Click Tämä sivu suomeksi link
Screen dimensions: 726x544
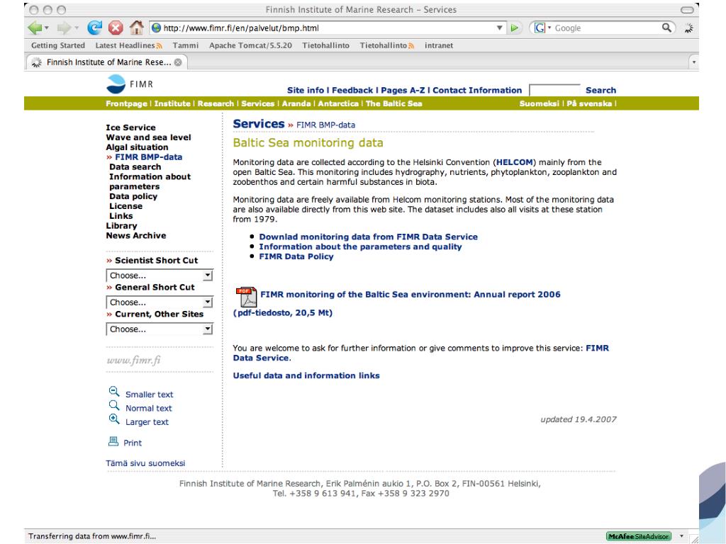pos(145,463)
